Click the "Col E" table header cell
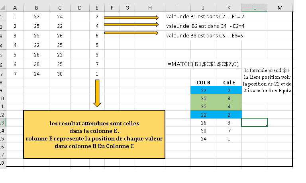Image resolution: width=306 pixels, height=183 pixels. click(x=229, y=82)
